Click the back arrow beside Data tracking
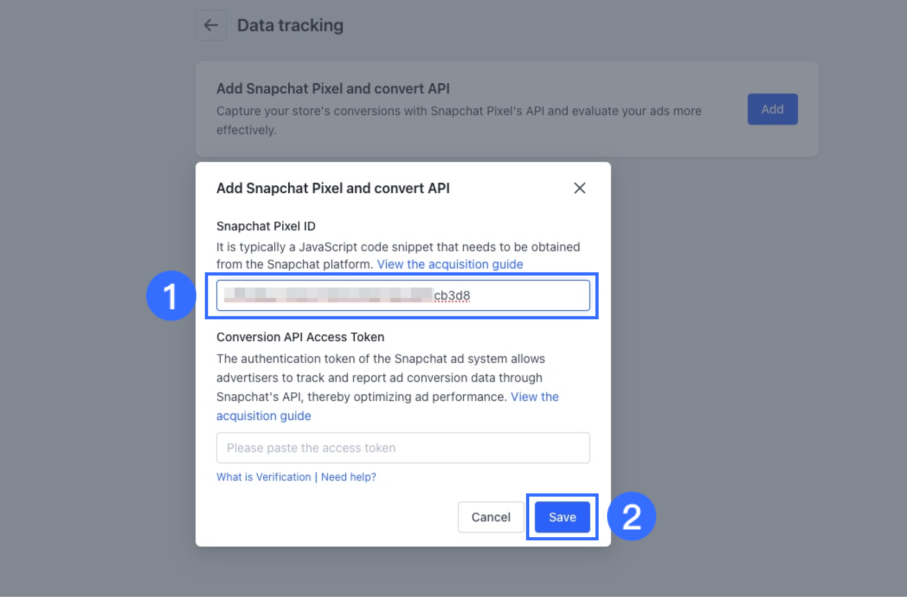Image resolution: width=907 pixels, height=597 pixels. (x=211, y=25)
